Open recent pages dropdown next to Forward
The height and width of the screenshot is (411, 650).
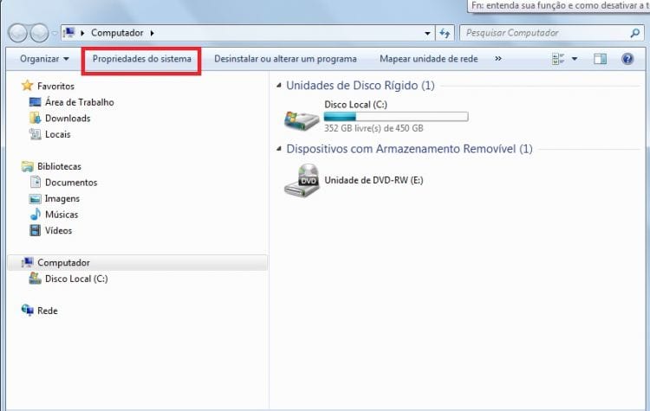pyautogui.click(x=54, y=34)
